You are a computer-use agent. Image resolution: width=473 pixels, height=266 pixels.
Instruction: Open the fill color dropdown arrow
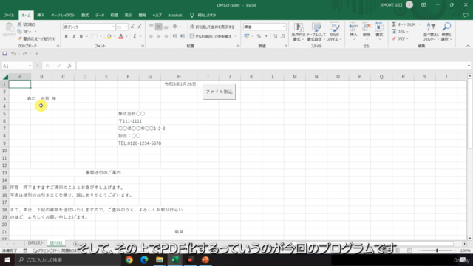tap(115, 36)
